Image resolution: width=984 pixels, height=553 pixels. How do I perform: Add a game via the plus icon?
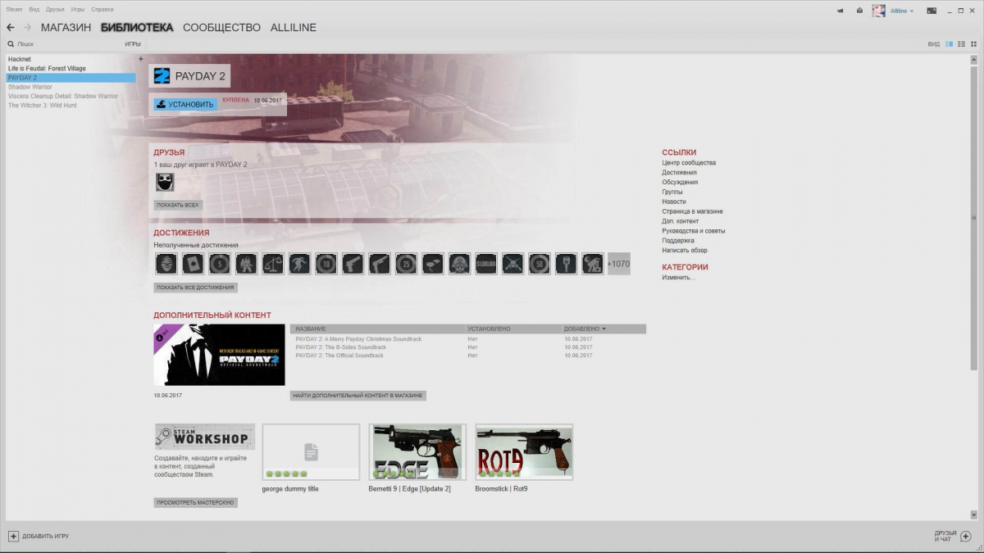13,536
